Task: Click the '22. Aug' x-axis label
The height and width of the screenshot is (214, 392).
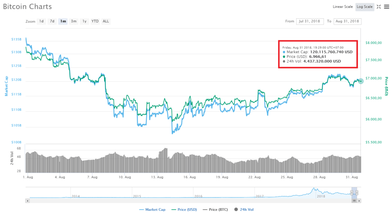Action: pyautogui.click(x=254, y=177)
